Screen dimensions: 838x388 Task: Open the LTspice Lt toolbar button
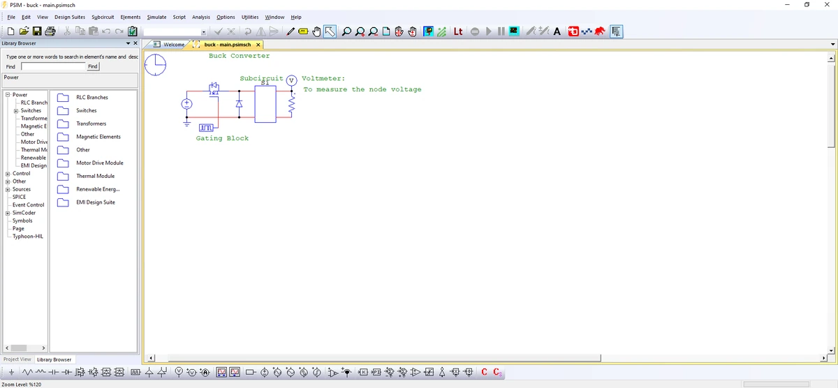pos(458,31)
